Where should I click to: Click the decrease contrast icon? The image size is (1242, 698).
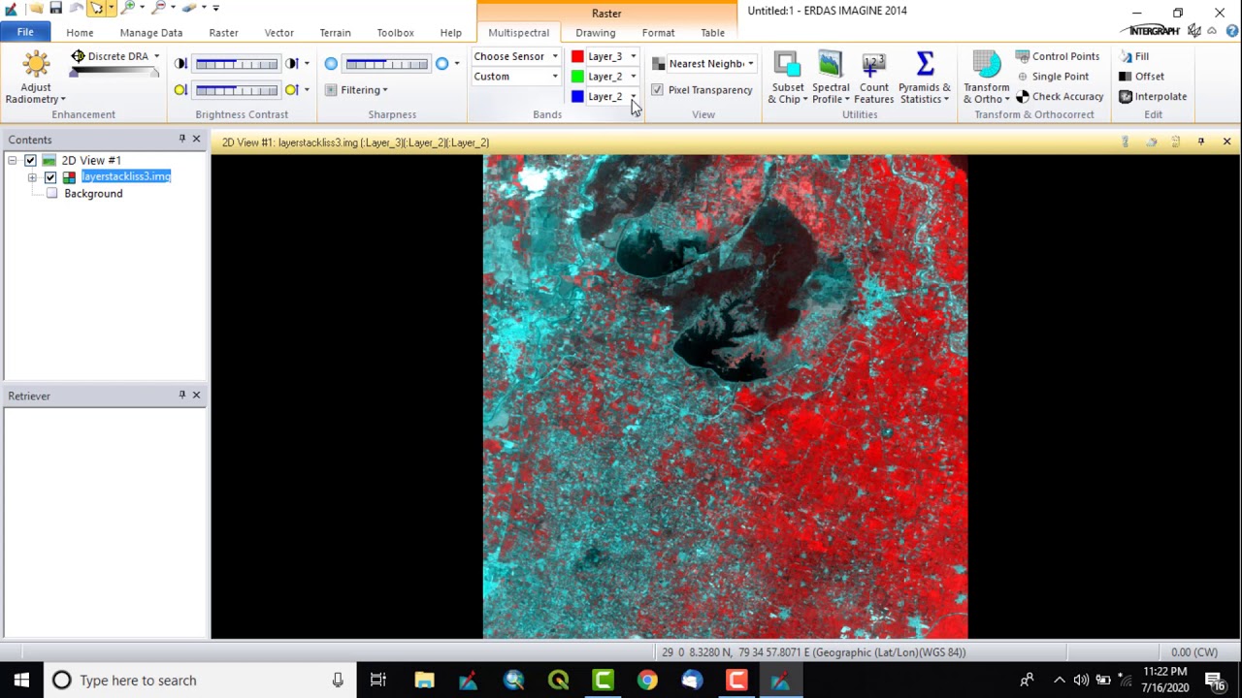click(x=180, y=64)
